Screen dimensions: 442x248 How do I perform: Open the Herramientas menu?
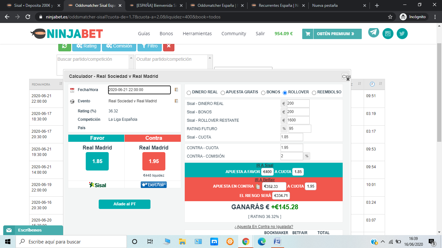pyautogui.click(x=197, y=34)
